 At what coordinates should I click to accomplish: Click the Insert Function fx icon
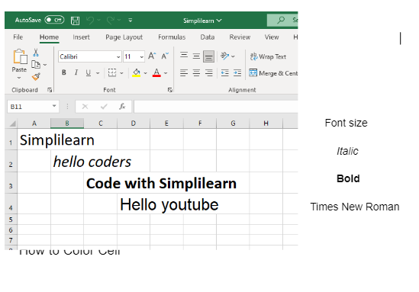pos(122,107)
